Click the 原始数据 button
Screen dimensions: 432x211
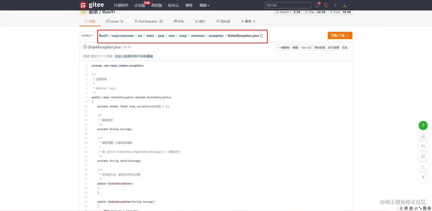pos(320,48)
